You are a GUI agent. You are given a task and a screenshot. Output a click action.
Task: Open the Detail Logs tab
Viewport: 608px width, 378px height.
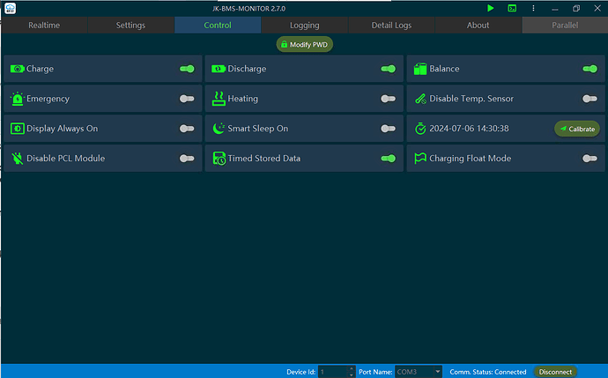[391, 26]
